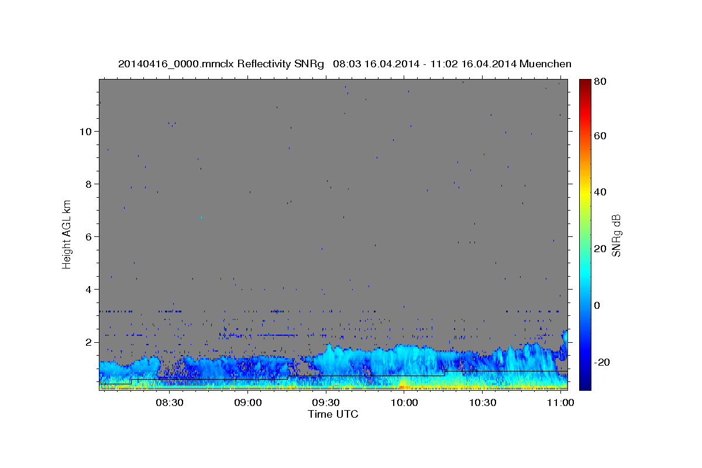Click the 11:00 time tick label
702x468 pixels.
[560, 403]
